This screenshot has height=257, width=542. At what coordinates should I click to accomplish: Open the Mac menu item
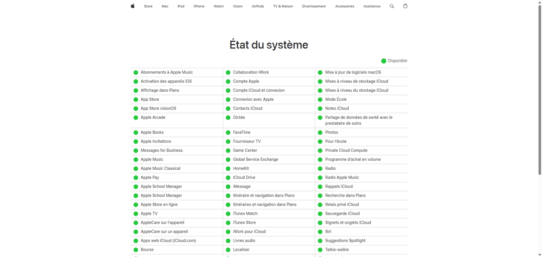165,6
